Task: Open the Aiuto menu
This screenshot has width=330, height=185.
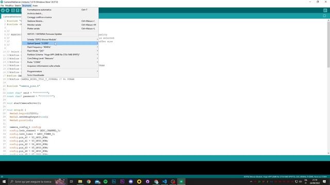Action: (x=35, y=6)
